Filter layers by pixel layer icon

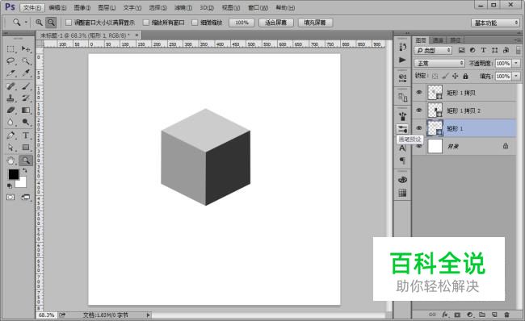461,50
